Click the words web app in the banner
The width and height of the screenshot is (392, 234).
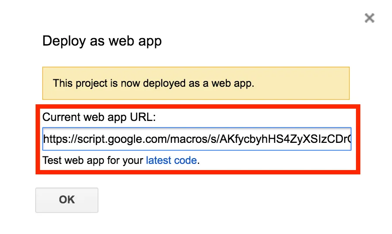pos(232,84)
